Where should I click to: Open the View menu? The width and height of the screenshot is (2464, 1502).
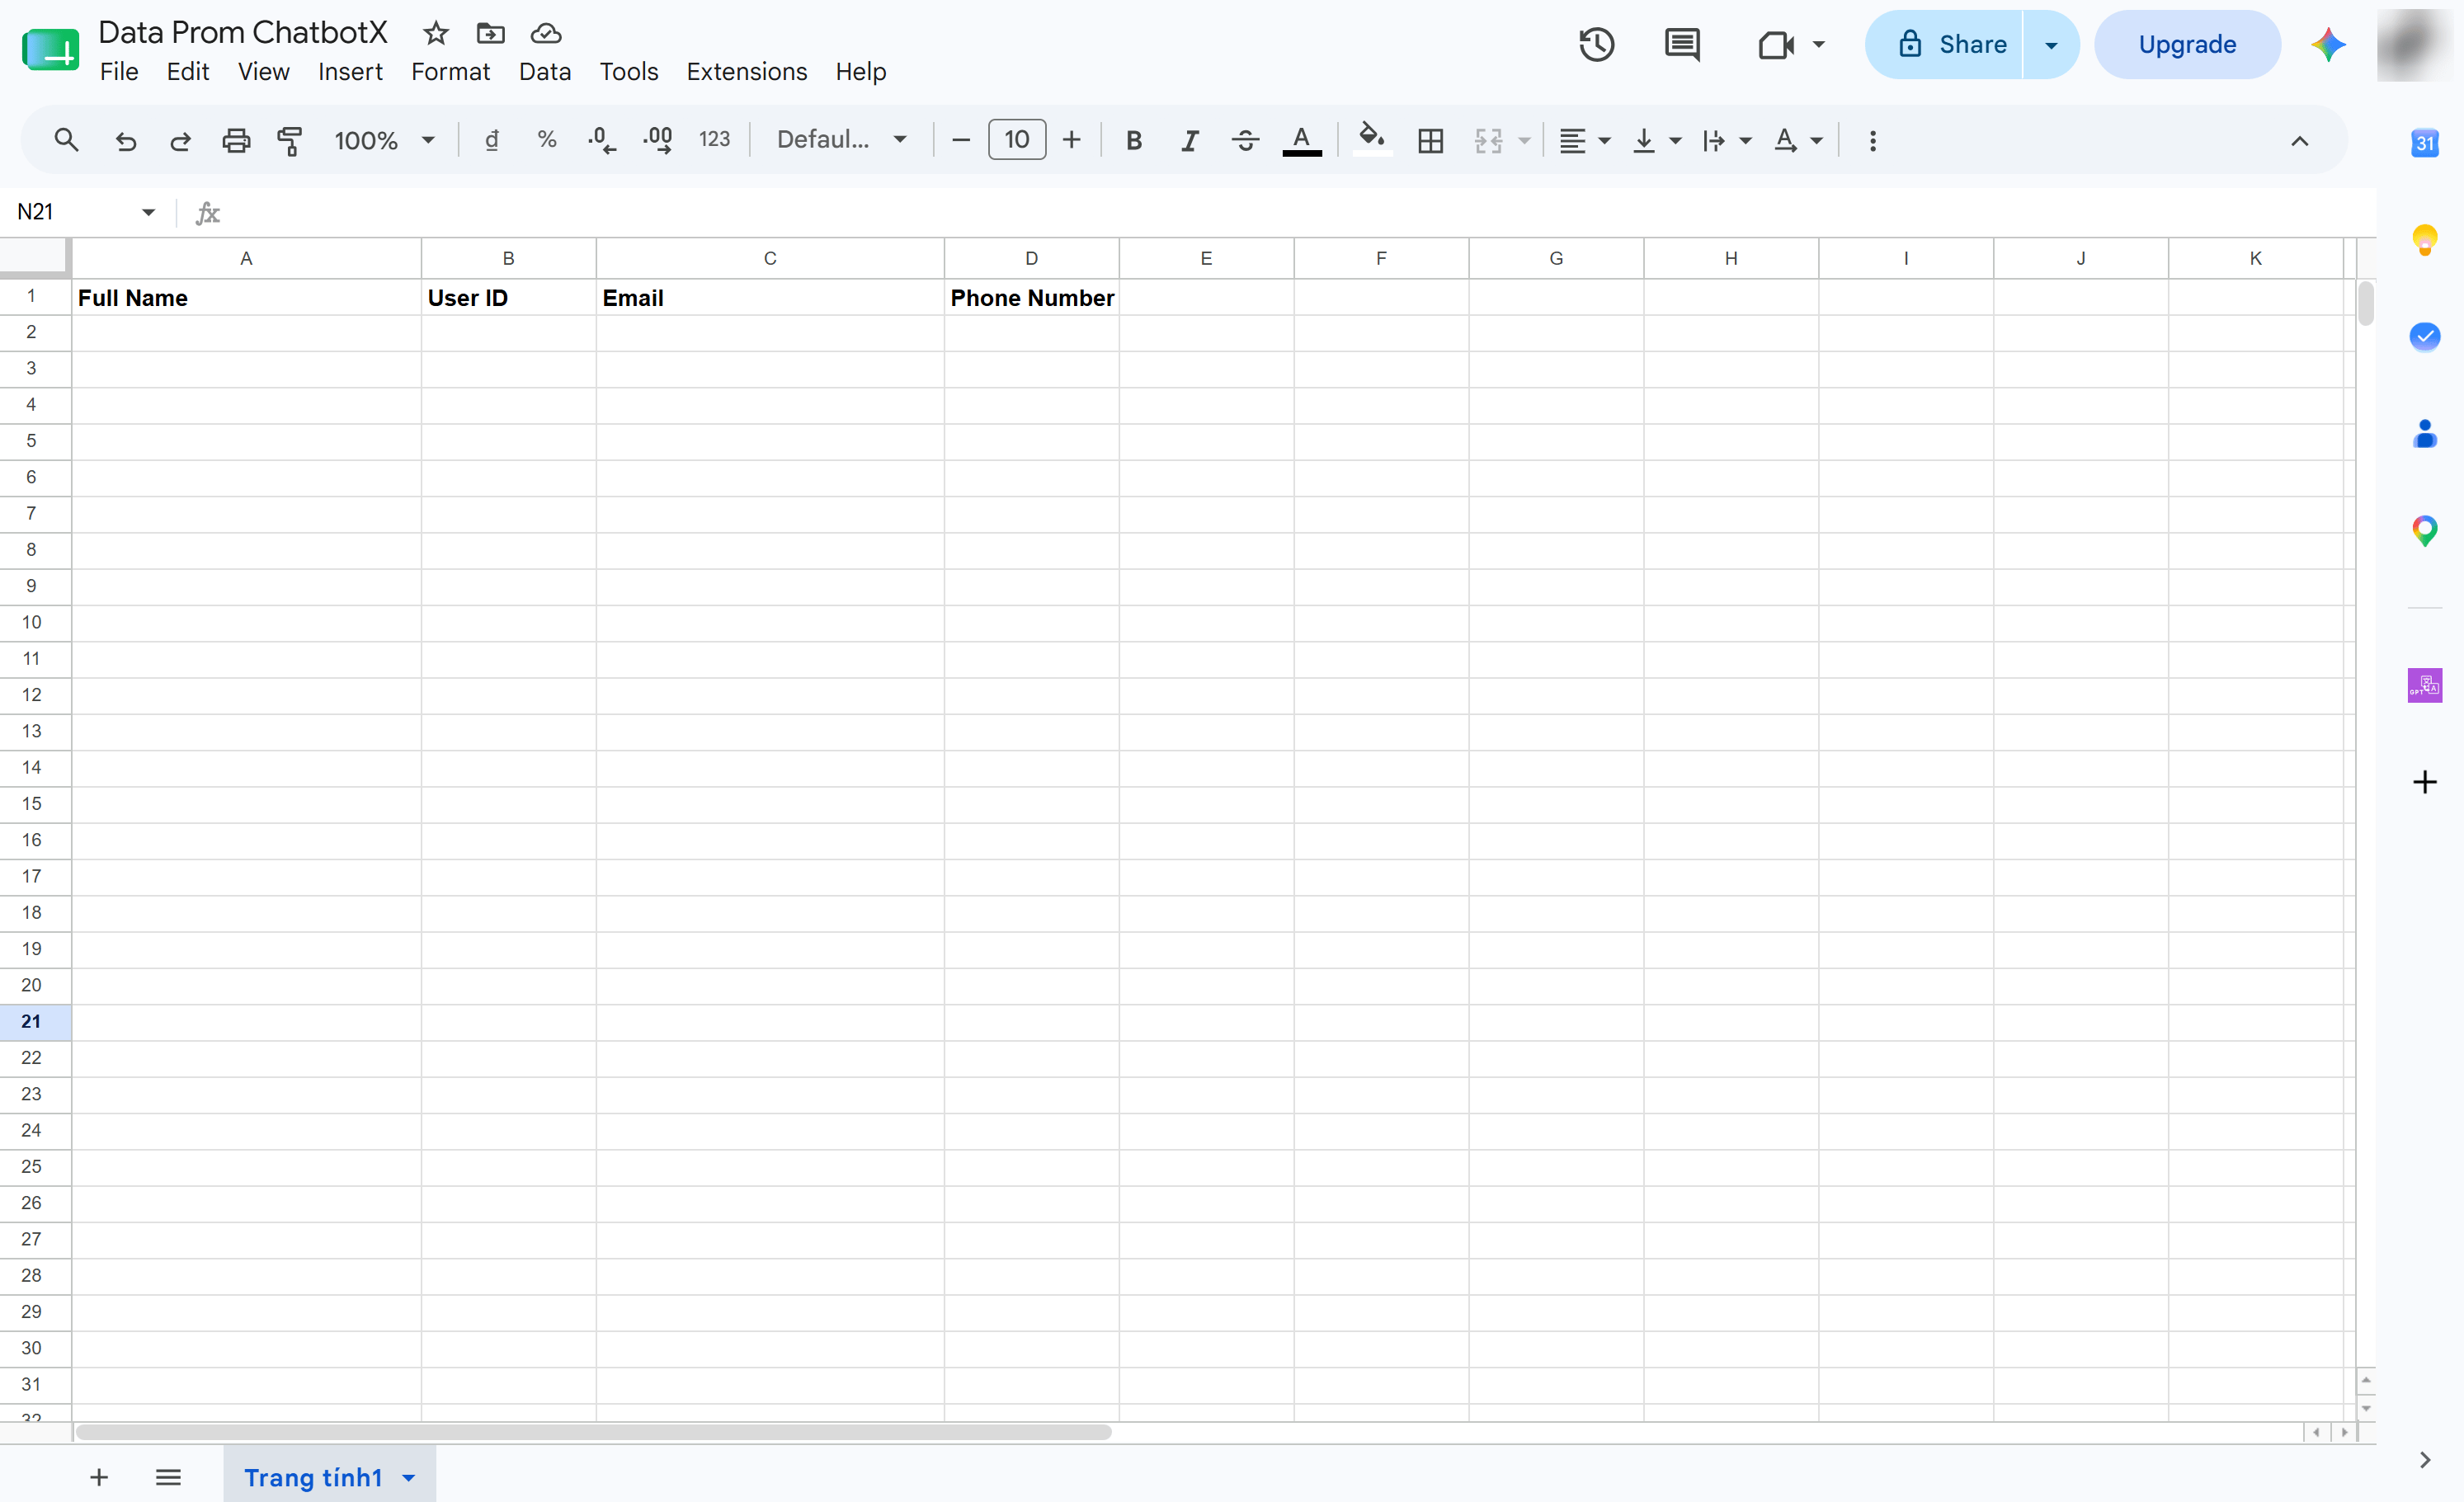tap(263, 72)
